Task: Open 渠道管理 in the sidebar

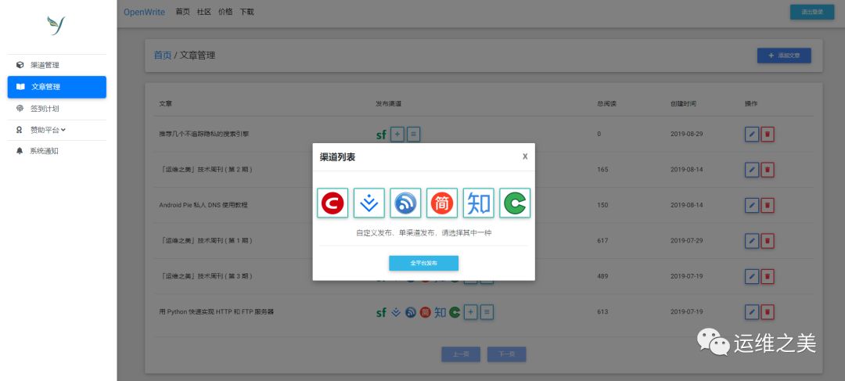Action: click(56, 65)
